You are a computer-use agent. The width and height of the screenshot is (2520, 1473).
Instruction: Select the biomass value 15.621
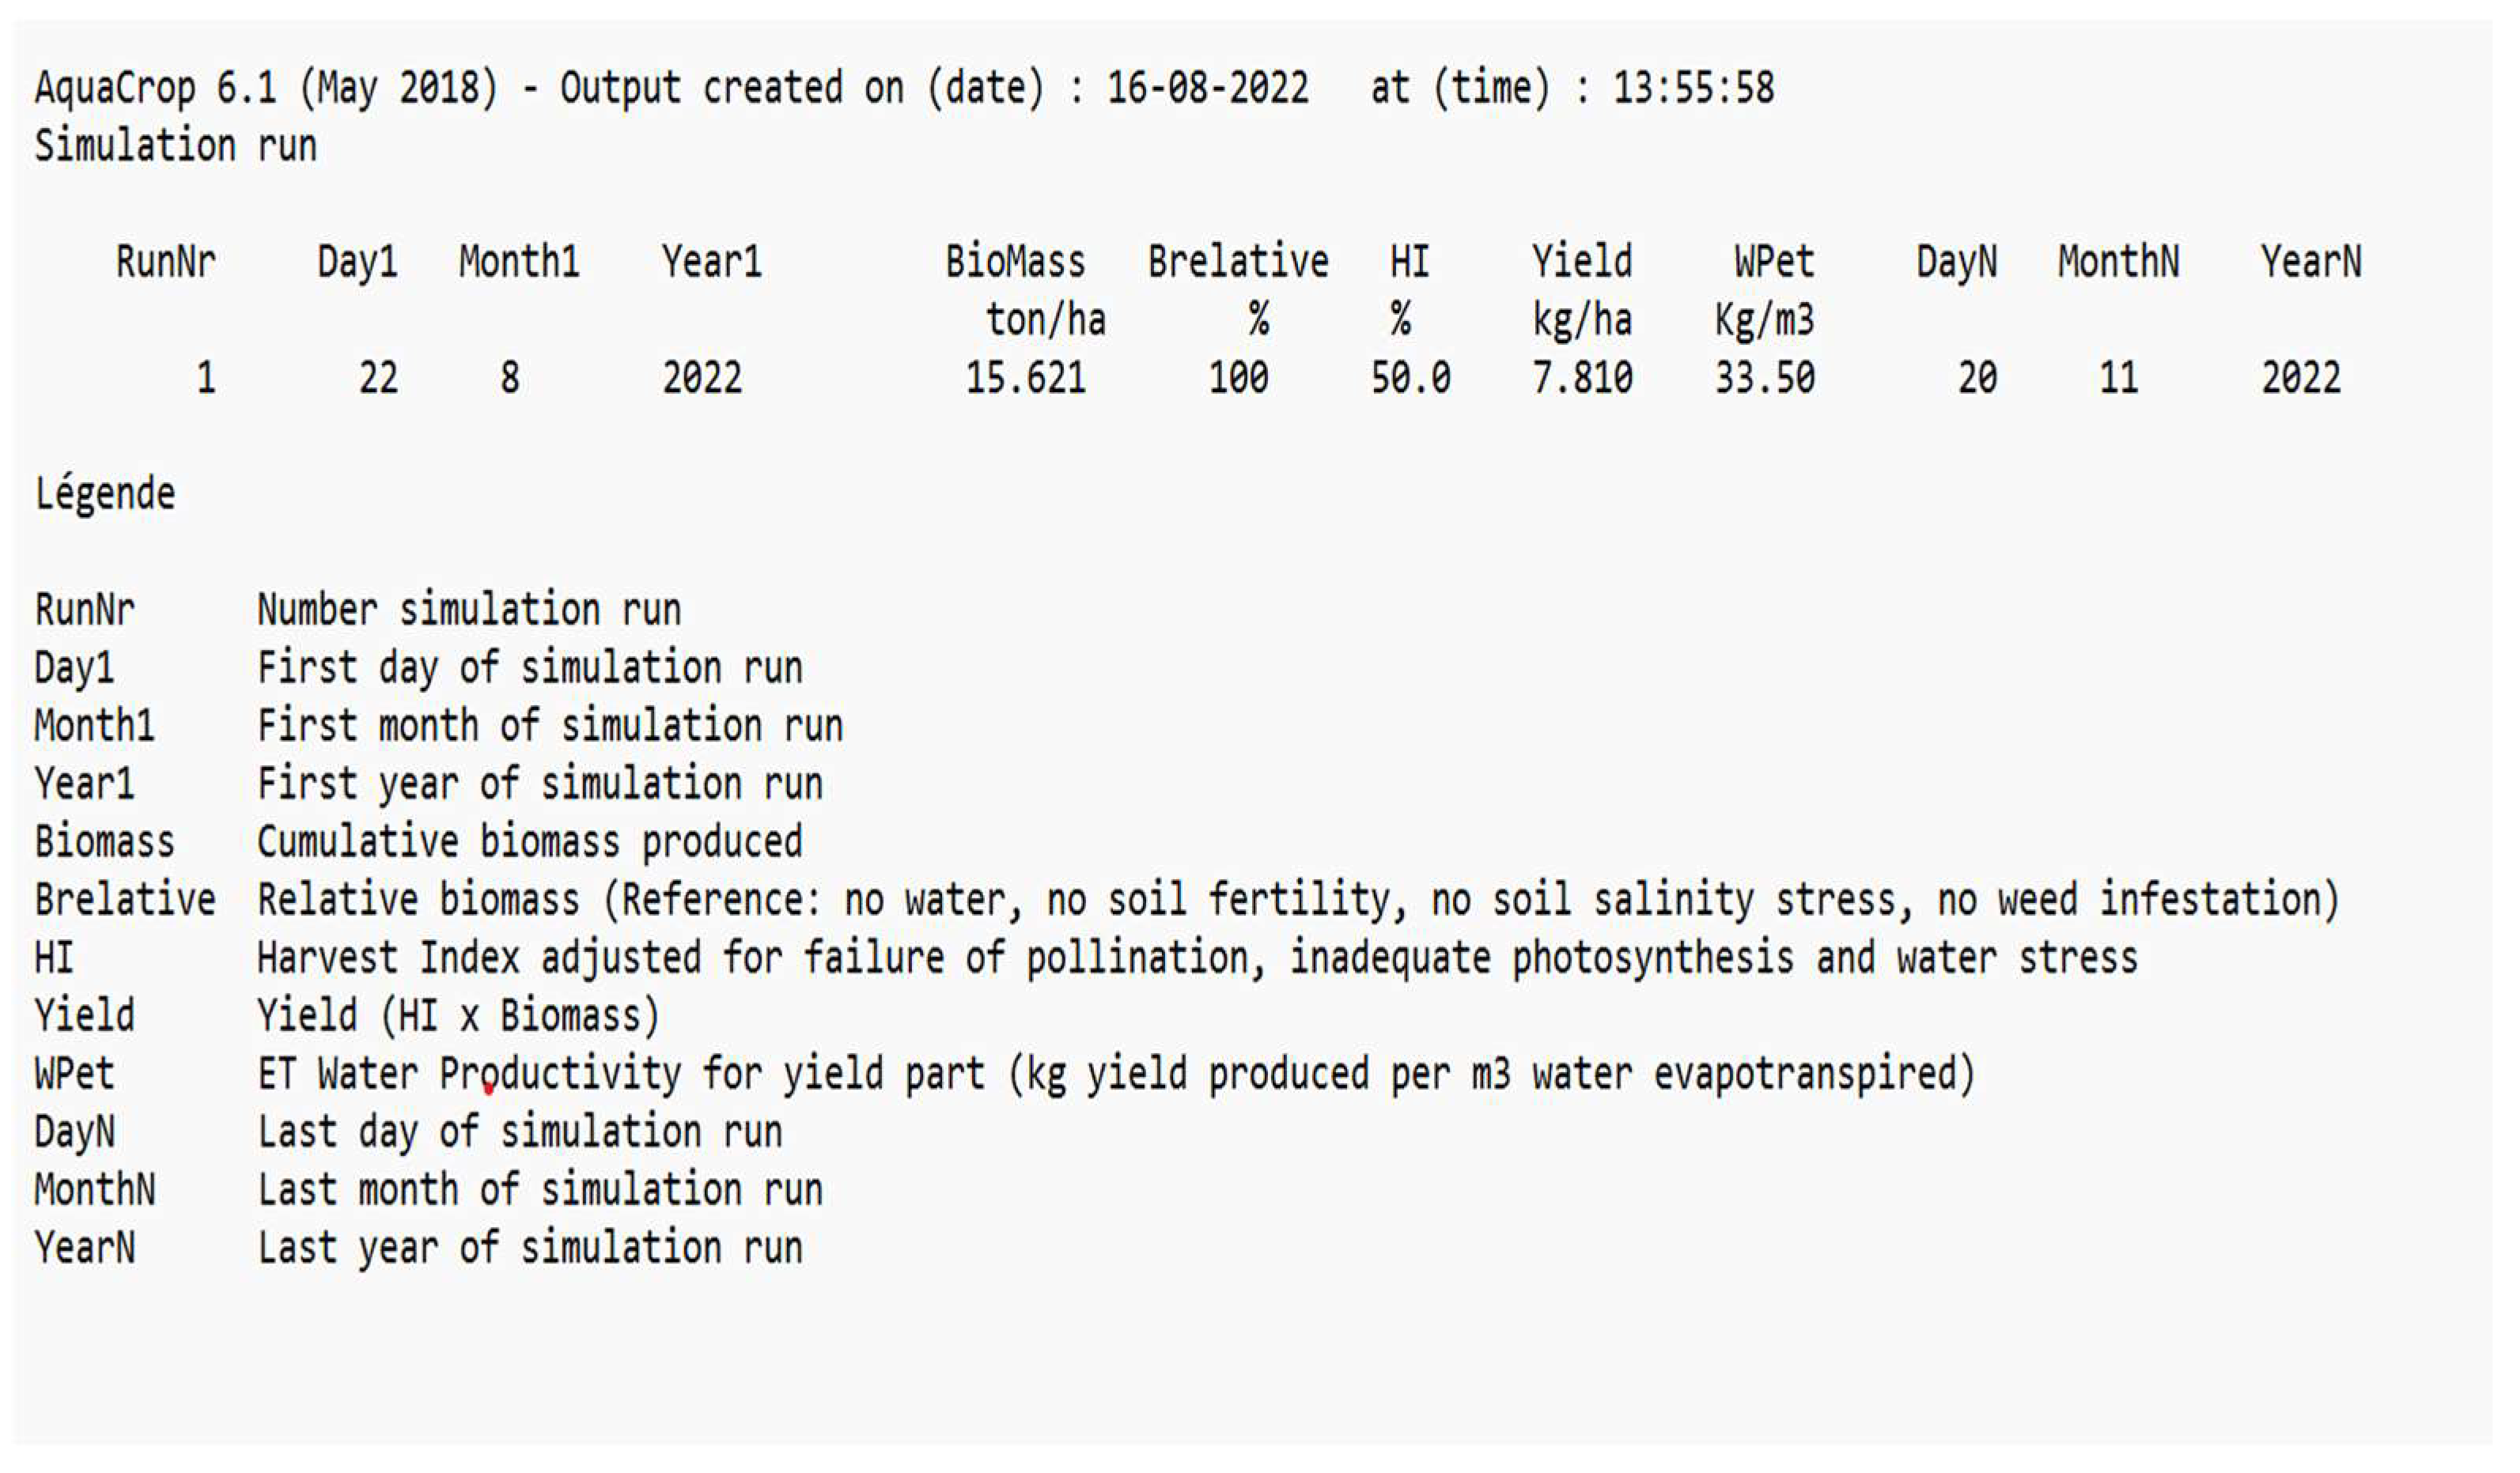pyautogui.click(x=1025, y=379)
